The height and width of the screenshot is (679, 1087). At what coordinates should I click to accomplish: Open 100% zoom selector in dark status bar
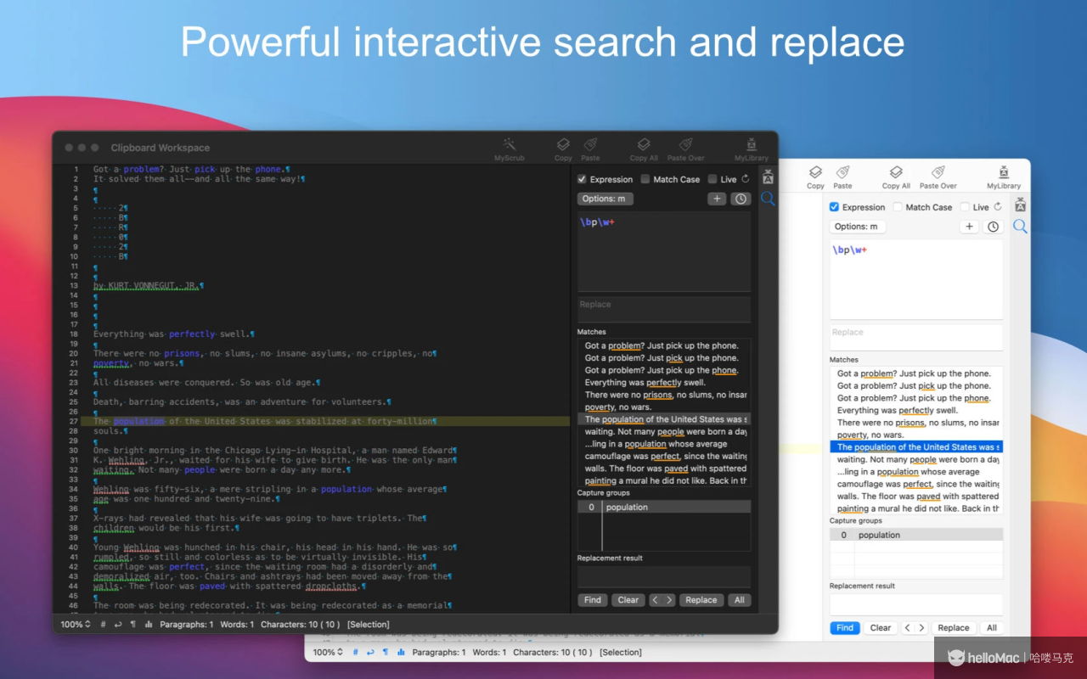75,625
